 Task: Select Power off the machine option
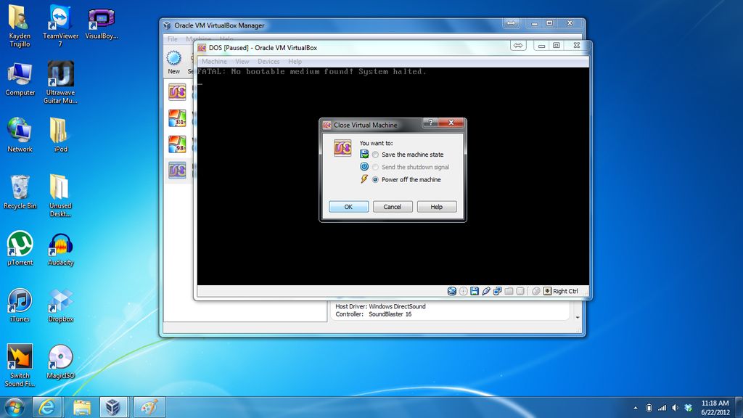[x=375, y=180]
